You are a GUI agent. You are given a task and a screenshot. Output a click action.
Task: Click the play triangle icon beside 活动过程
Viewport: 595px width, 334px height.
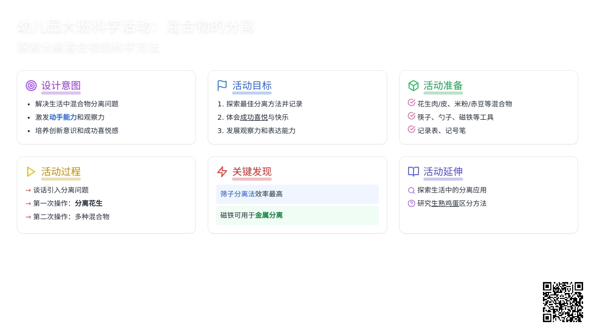click(31, 172)
